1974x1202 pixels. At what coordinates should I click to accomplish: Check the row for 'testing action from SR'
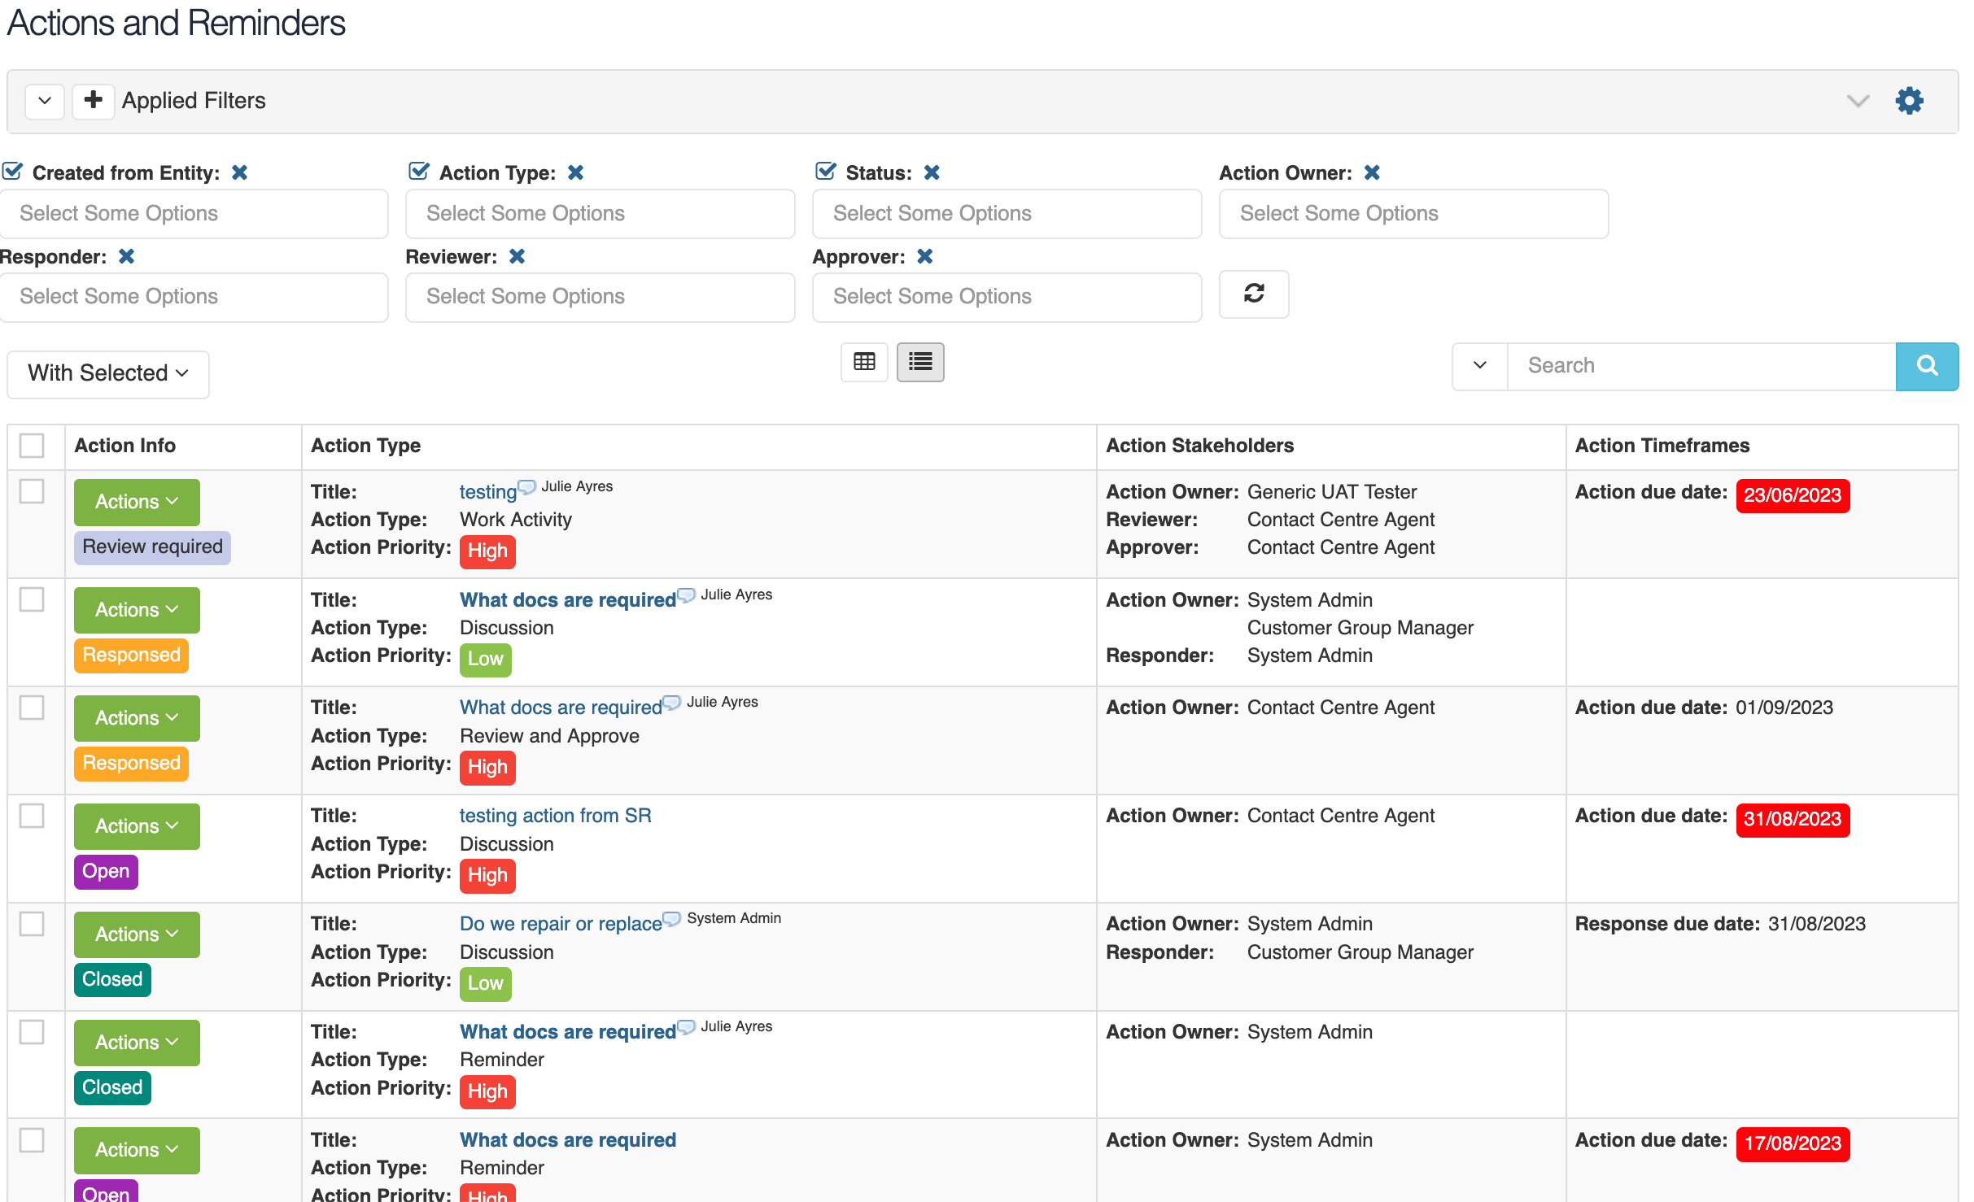[x=32, y=816]
